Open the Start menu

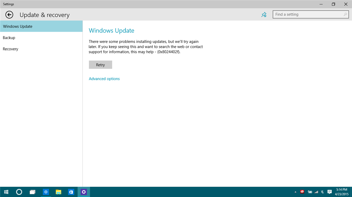pos(6,192)
